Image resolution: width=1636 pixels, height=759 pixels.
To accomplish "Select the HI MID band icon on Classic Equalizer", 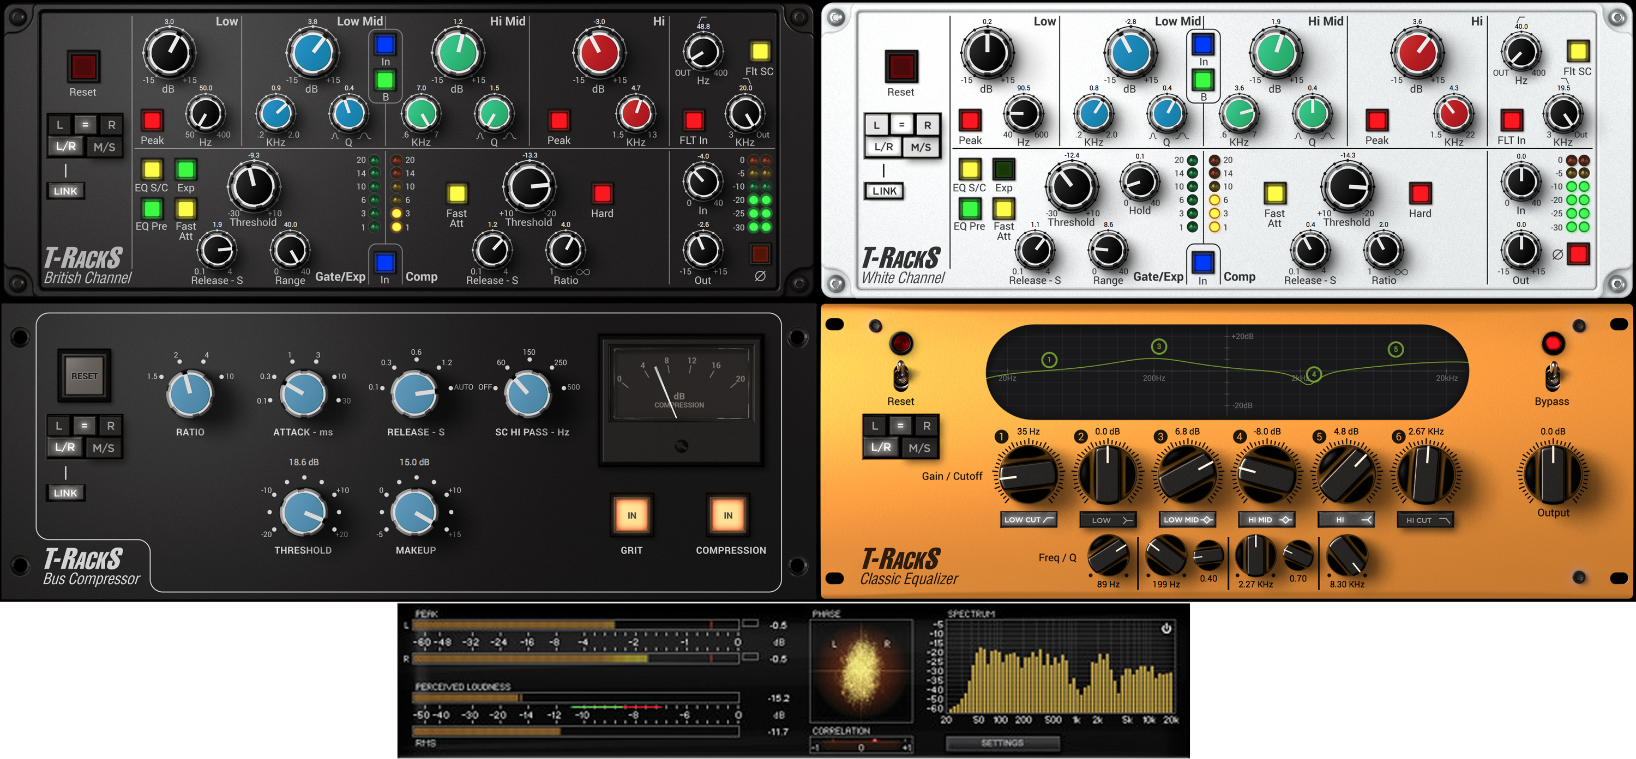I will (x=1266, y=520).
